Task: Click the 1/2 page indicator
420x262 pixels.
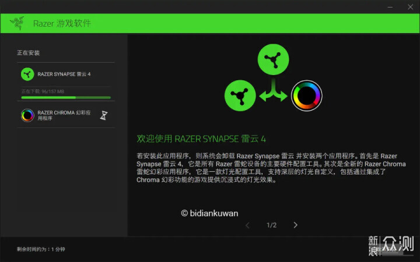Action: 271,225
